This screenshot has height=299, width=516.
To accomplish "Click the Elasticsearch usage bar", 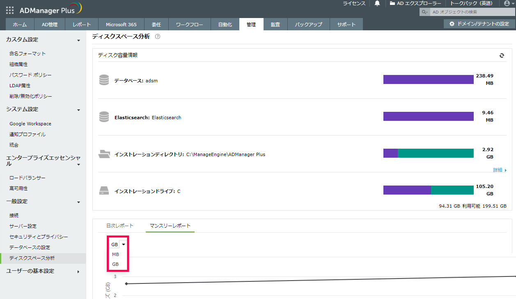I will coord(429,116).
